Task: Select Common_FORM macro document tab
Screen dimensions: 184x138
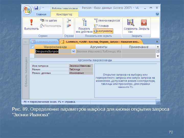Action: pos(101,42)
